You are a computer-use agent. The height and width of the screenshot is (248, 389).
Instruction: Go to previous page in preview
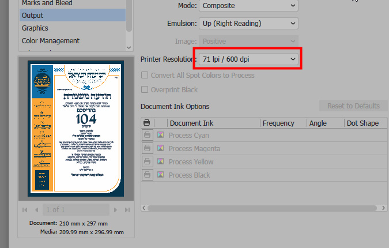point(37,210)
